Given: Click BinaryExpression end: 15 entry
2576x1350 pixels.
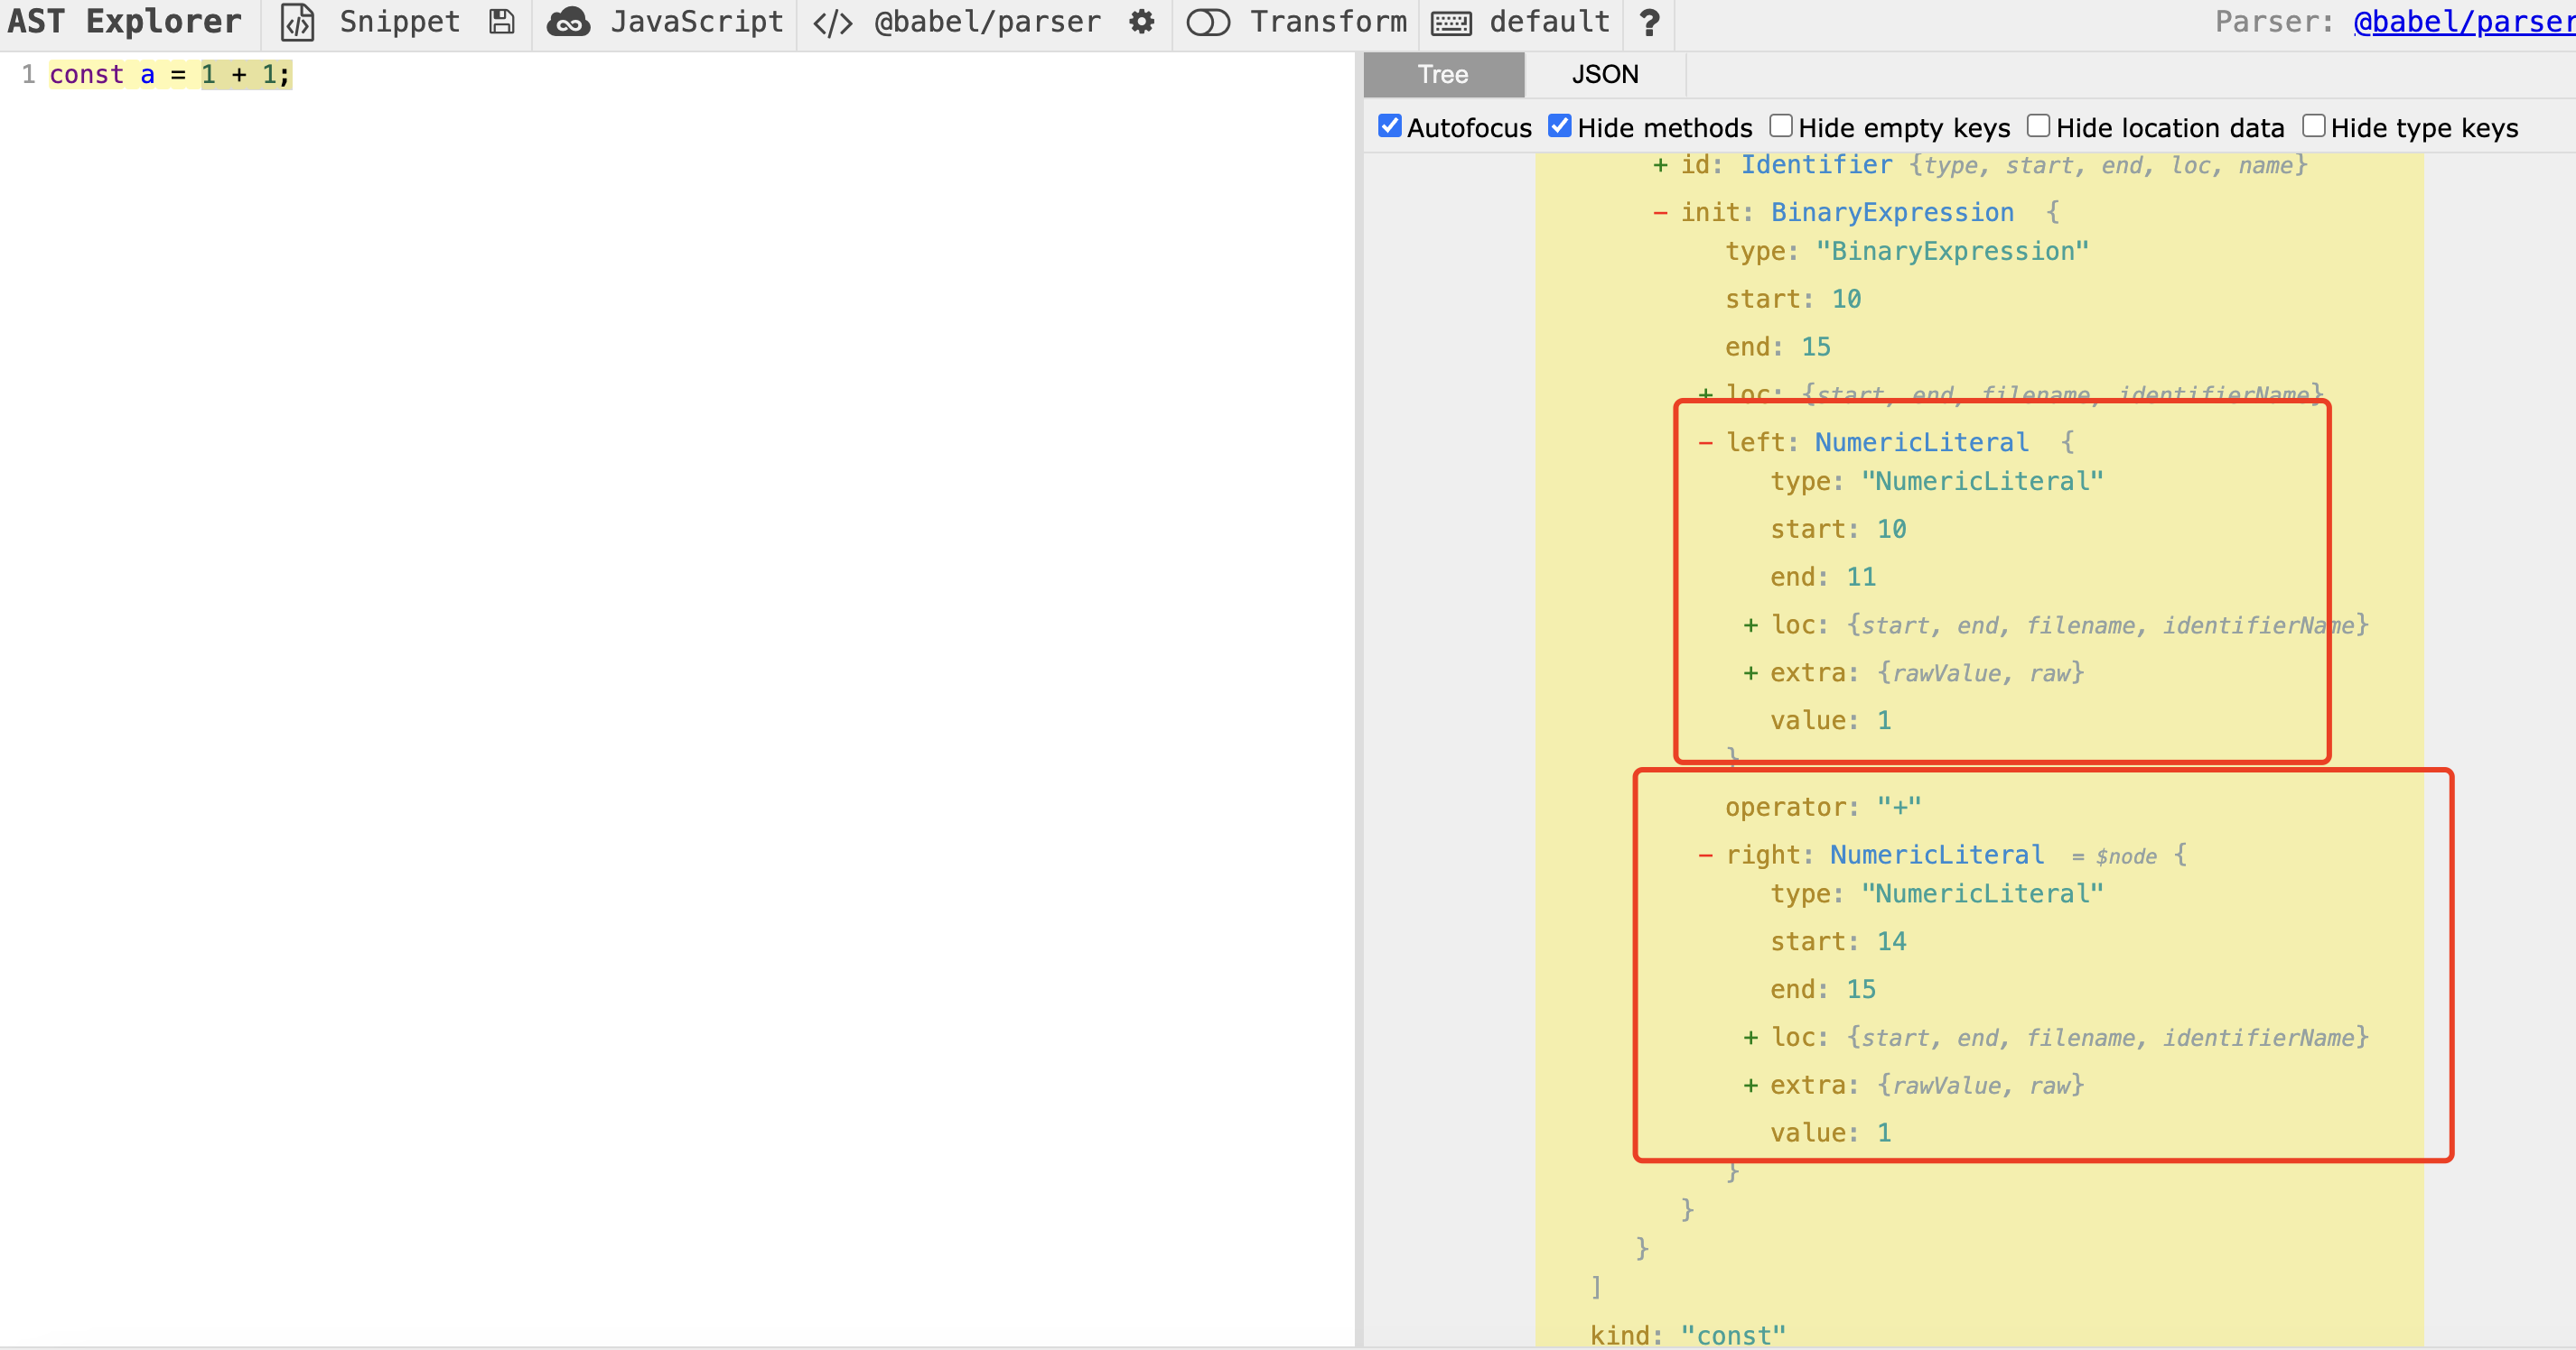Looking at the screenshot, I should [x=1777, y=347].
